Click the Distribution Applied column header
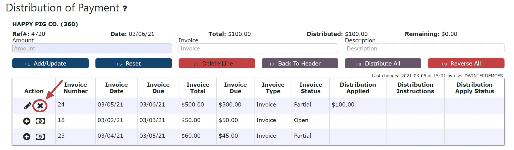Viewport: 514px width, 150px height. [358, 88]
